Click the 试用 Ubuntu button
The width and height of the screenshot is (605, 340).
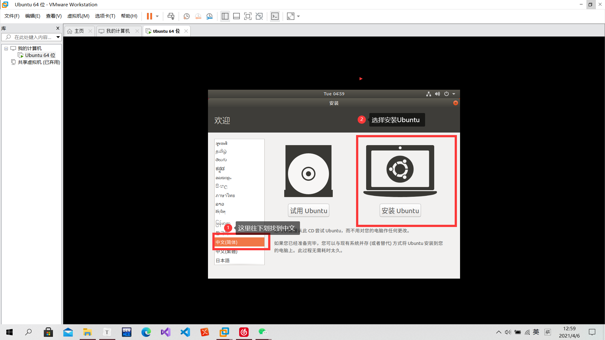click(308, 211)
